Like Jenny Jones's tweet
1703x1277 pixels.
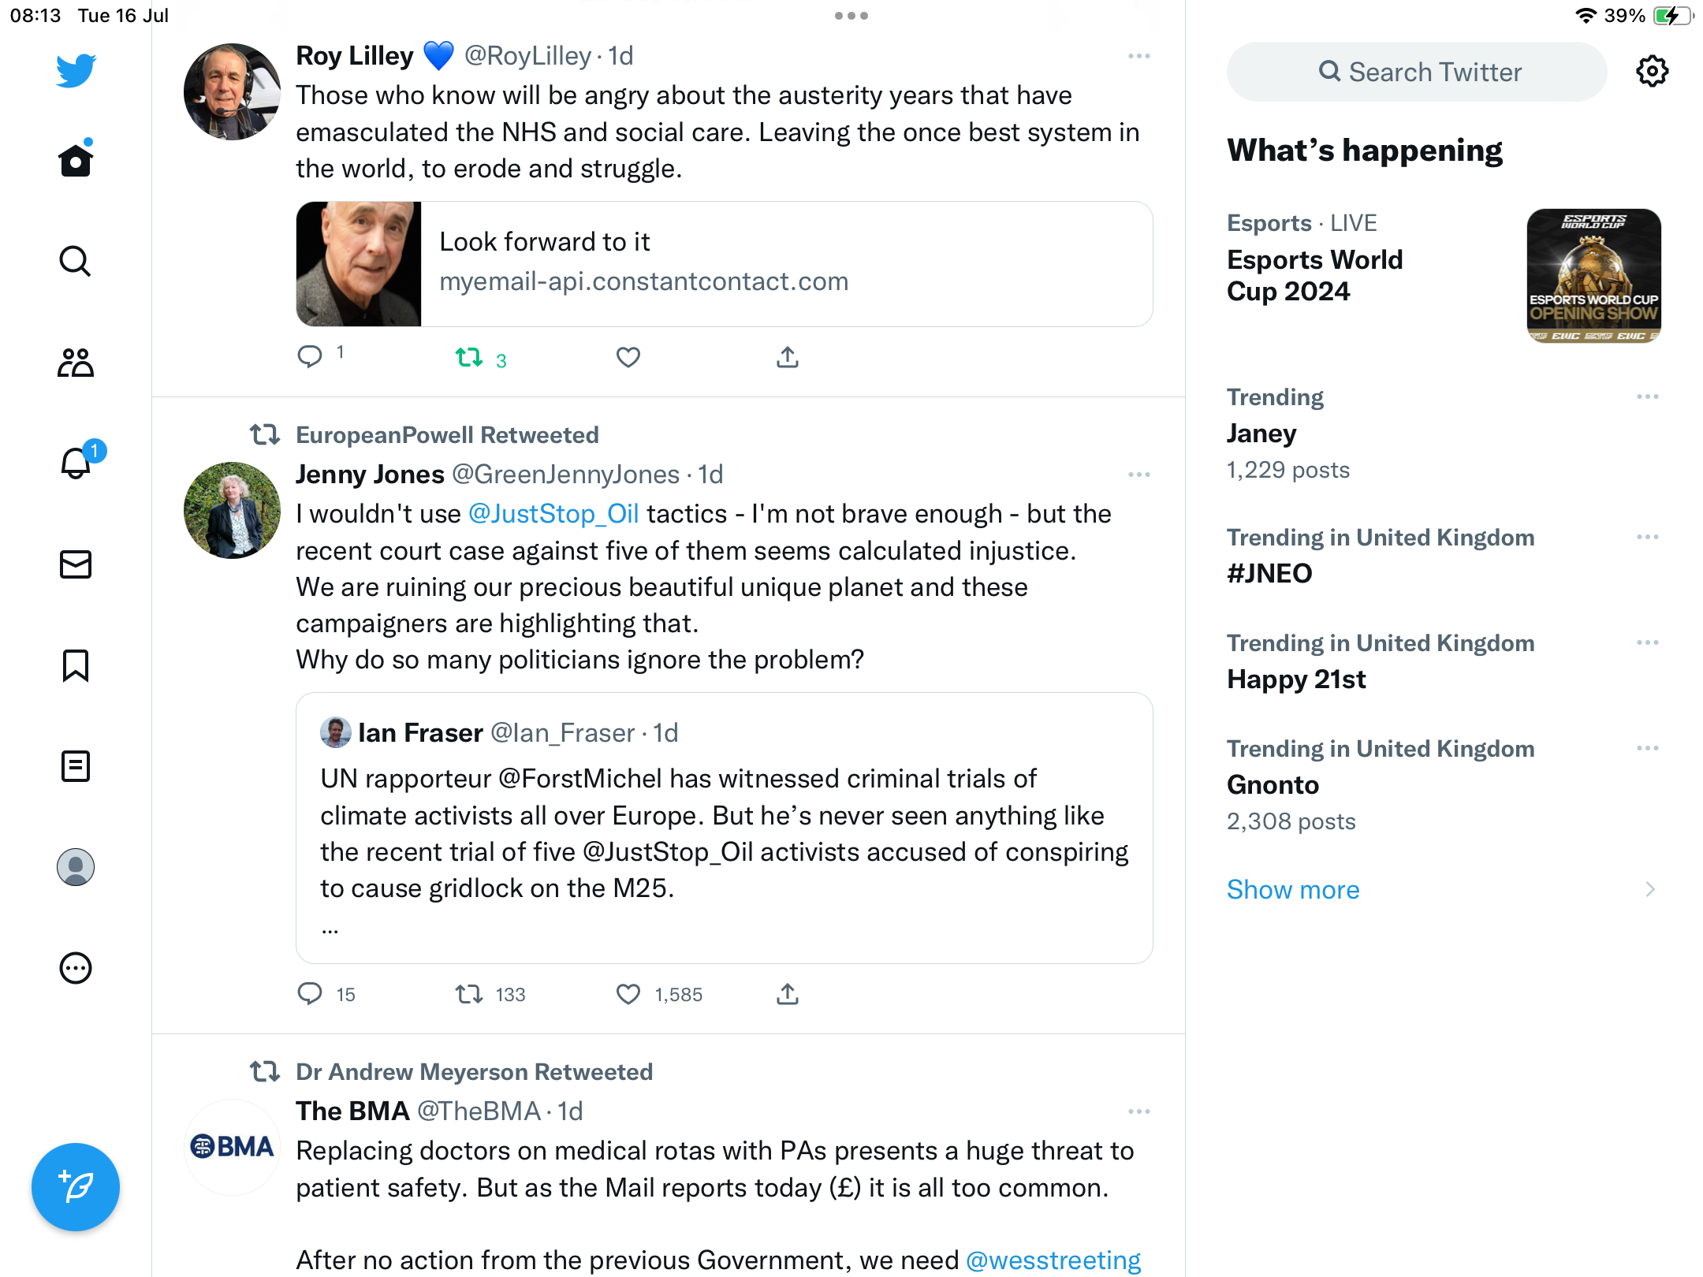(x=628, y=994)
